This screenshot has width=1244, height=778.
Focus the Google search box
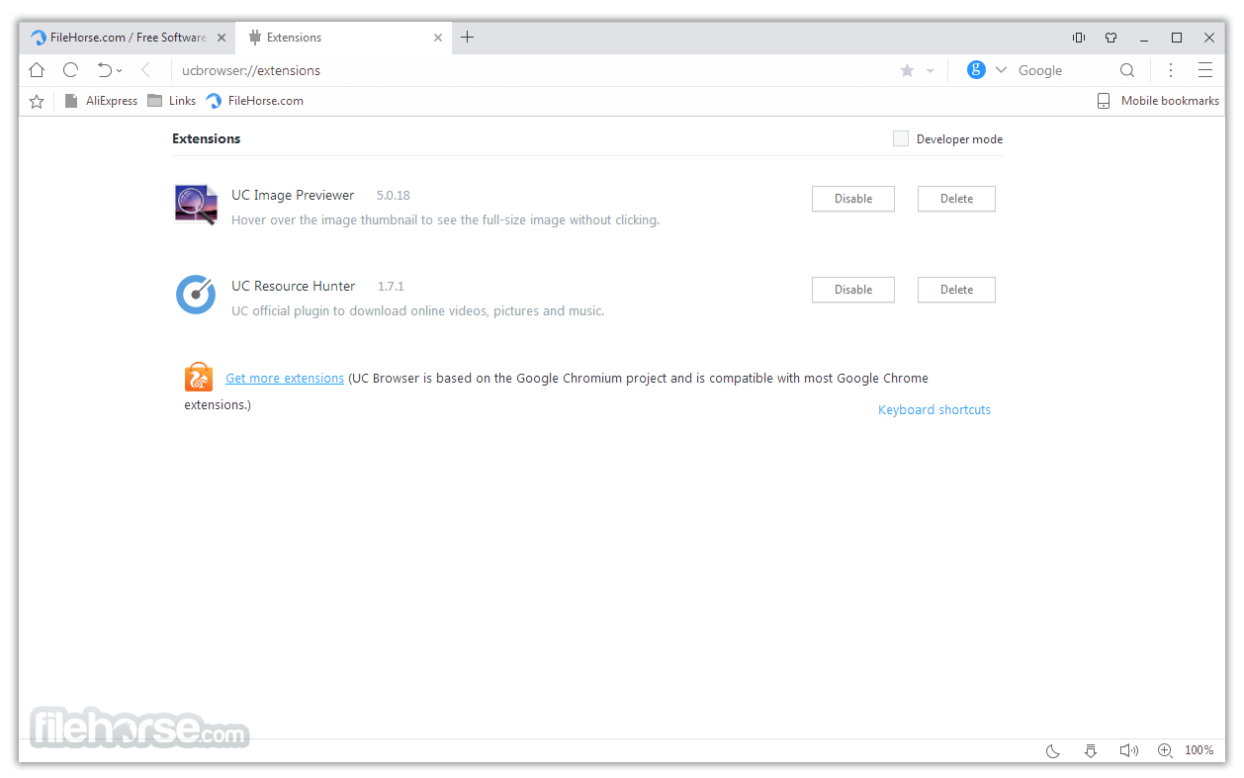(1063, 70)
